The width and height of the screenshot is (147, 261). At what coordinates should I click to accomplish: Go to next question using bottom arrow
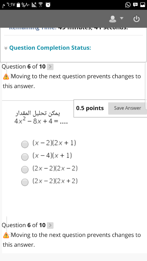click(x=50, y=226)
